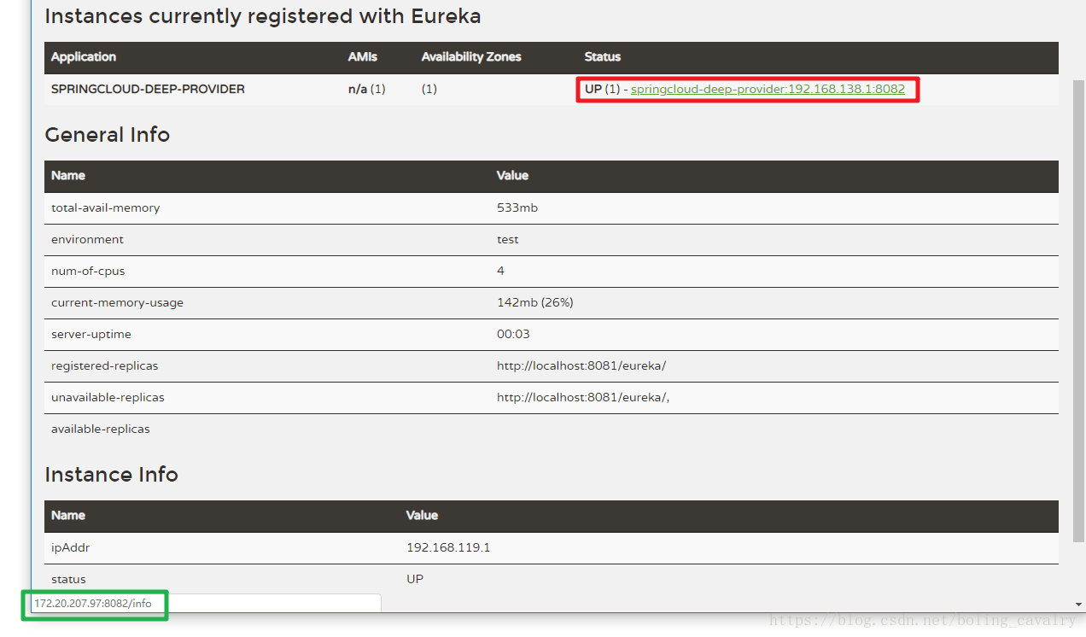Click the num-of-cpus row name
The width and height of the screenshot is (1086, 637).
[x=88, y=271]
